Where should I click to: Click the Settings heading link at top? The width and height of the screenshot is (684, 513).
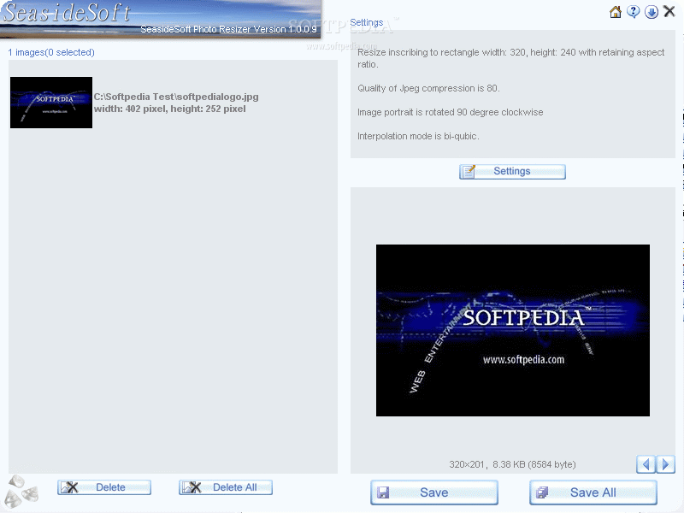(367, 22)
